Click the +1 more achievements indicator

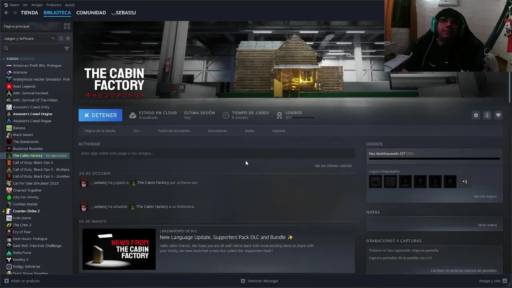pyautogui.click(x=465, y=182)
